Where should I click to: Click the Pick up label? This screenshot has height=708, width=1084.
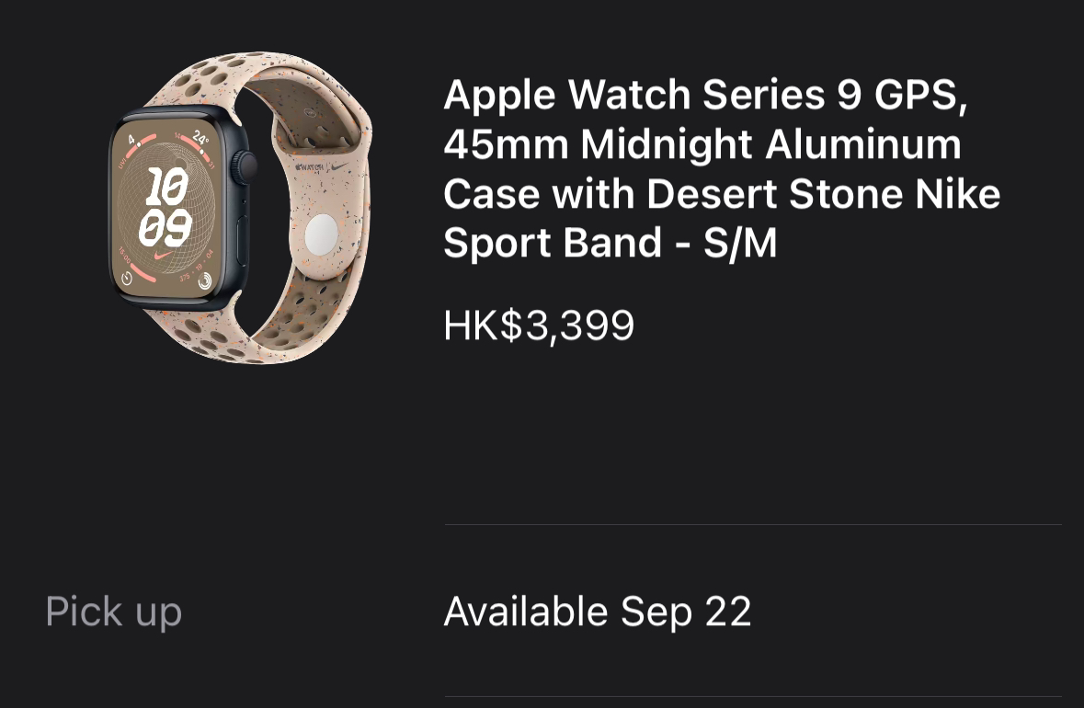click(113, 611)
